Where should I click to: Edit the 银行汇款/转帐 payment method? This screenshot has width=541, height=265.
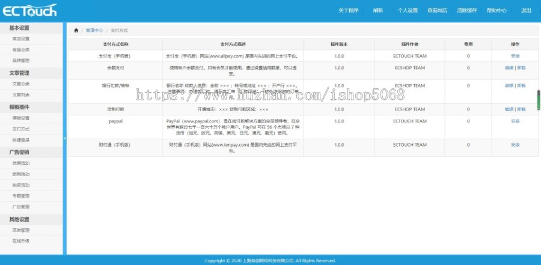pyautogui.click(x=509, y=85)
